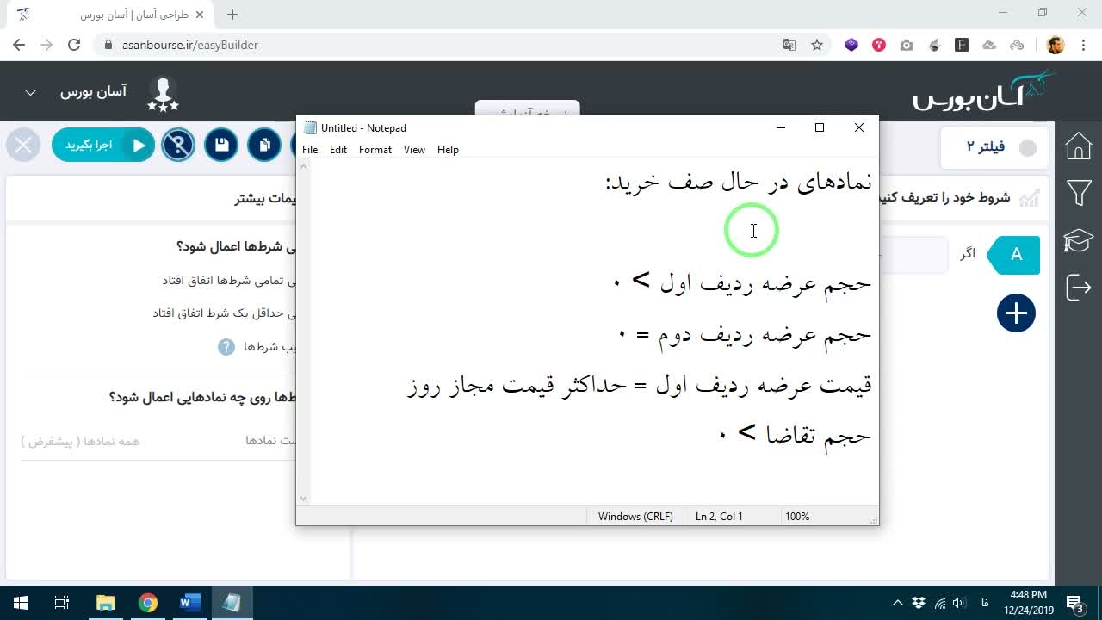1102x620 pixels.
Task: Click the translate page icon in address bar
Action: [789, 45]
